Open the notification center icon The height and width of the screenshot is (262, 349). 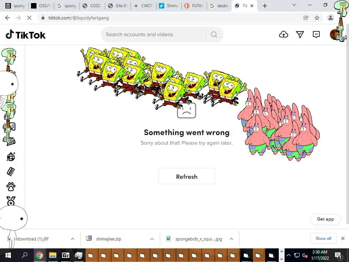click(x=338, y=255)
